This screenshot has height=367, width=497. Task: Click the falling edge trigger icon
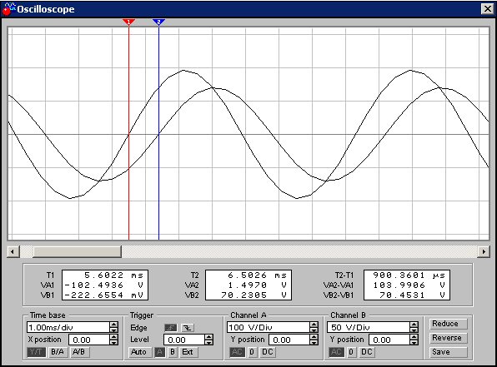(188, 328)
